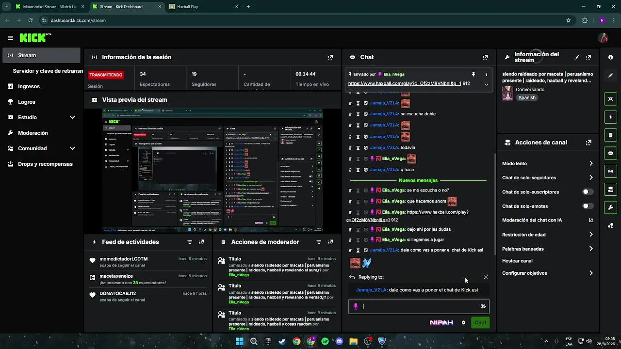The image size is (621, 349).
Task: Toggle the stream preview widget in right sidebar
Action: [x=610, y=99]
